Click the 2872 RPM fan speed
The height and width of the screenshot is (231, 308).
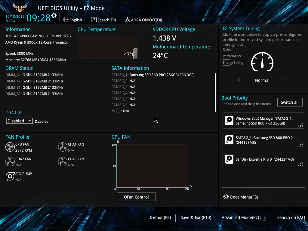pyautogui.click(x=23, y=150)
